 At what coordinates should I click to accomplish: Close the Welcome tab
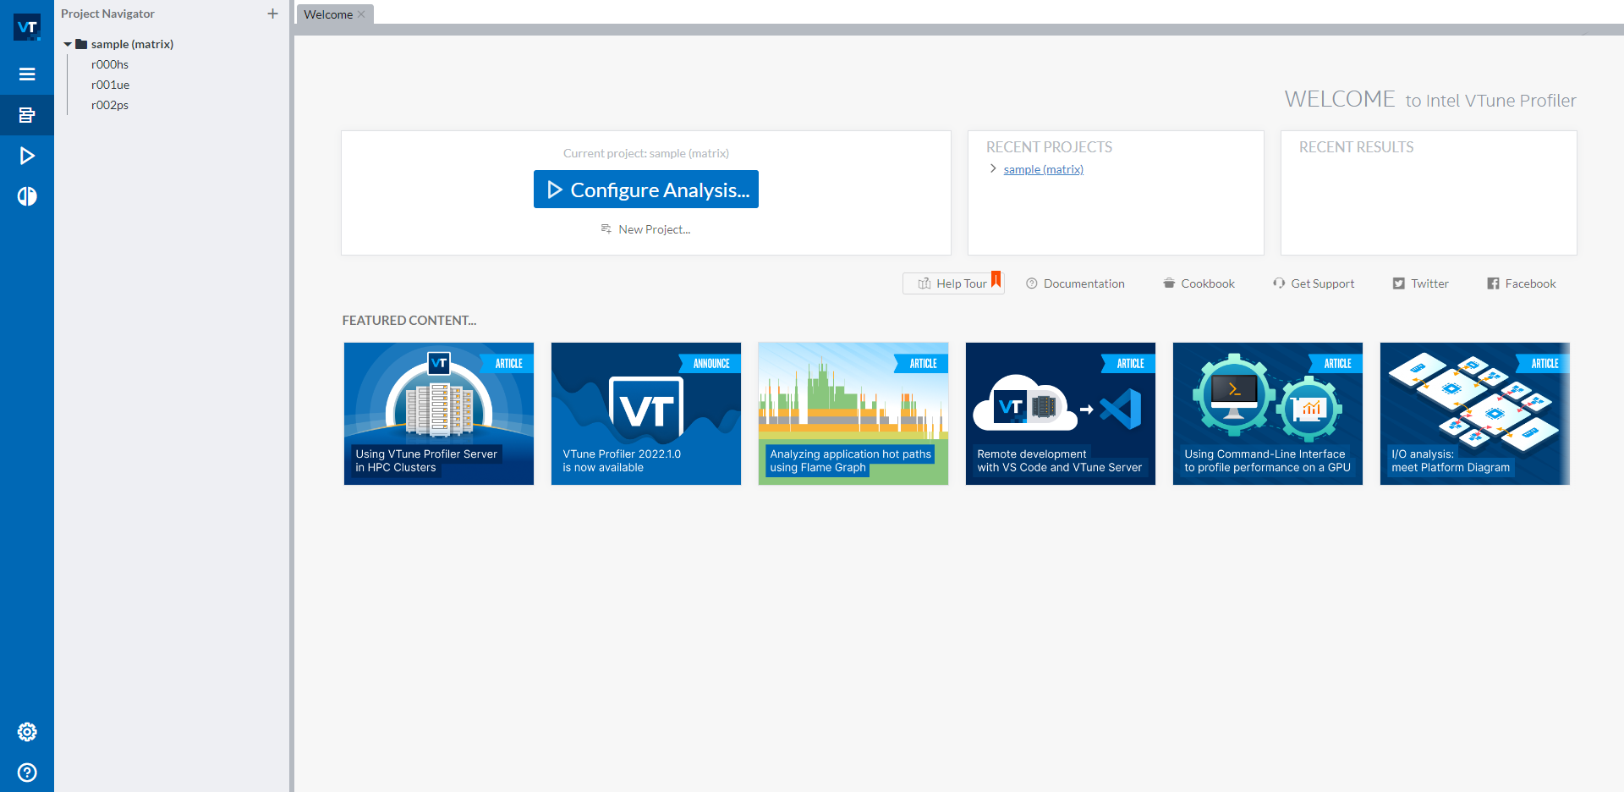[x=361, y=14]
